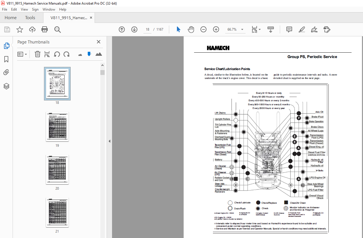Delete selected pages with trash icon
The width and height of the screenshot is (363, 238).
37,54
